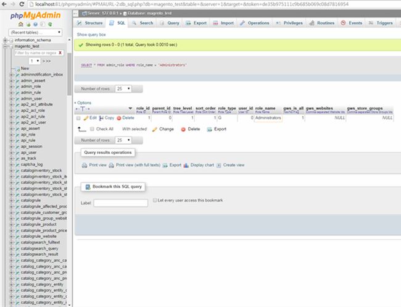Open the Triggers tab
This screenshot has width=401, height=307.
click(x=381, y=23)
